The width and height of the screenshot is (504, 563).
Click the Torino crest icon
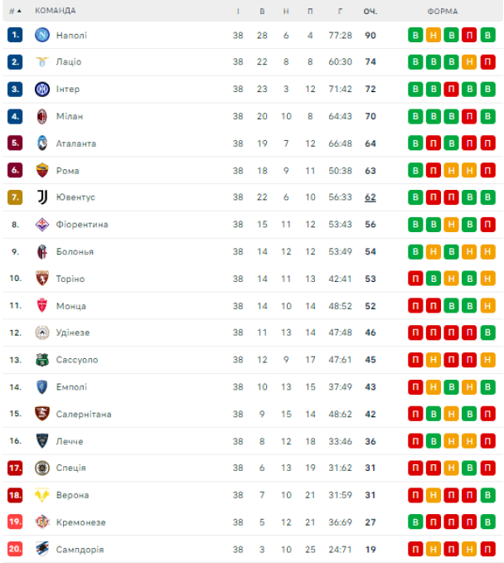41,279
